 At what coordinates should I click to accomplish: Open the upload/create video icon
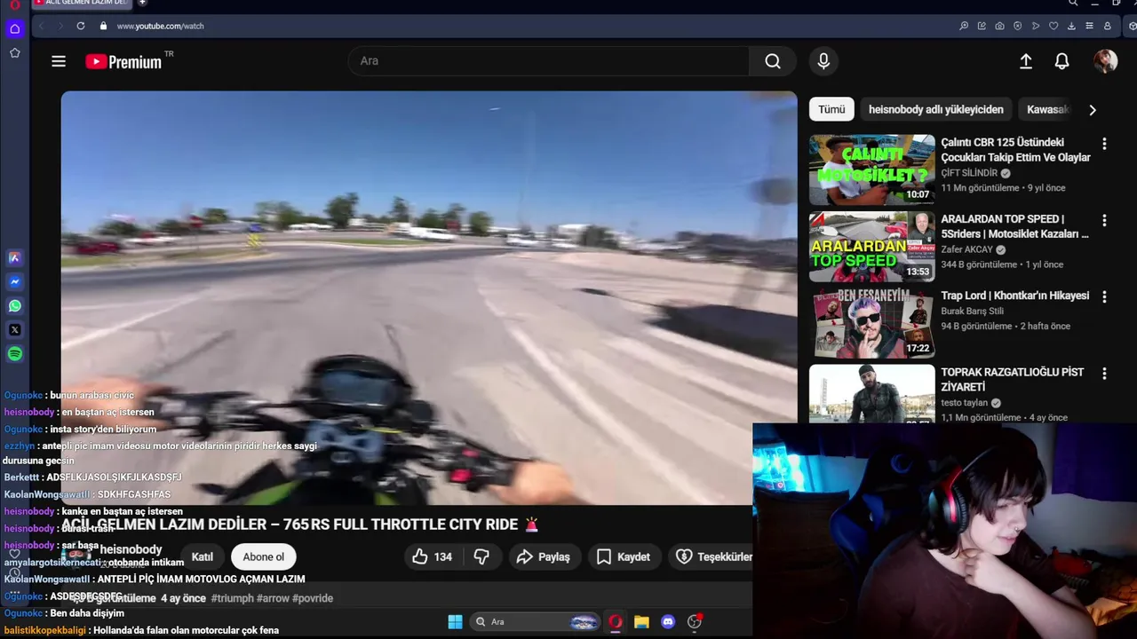pos(1025,61)
